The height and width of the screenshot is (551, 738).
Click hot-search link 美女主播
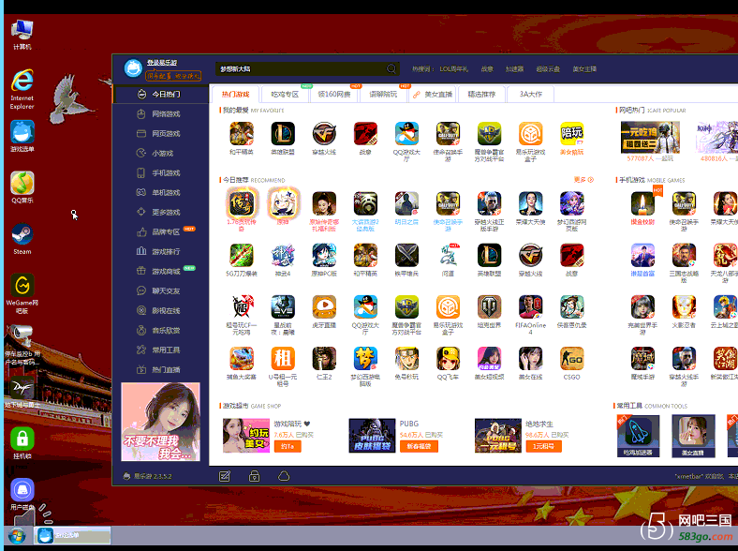click(x=584, y=68)
